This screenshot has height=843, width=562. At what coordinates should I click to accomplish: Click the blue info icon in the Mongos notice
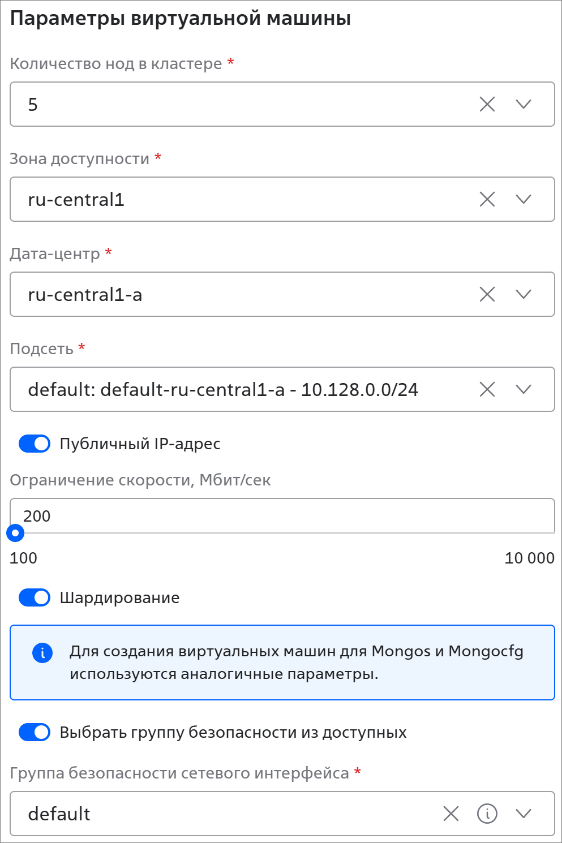(x=42, y=652)
